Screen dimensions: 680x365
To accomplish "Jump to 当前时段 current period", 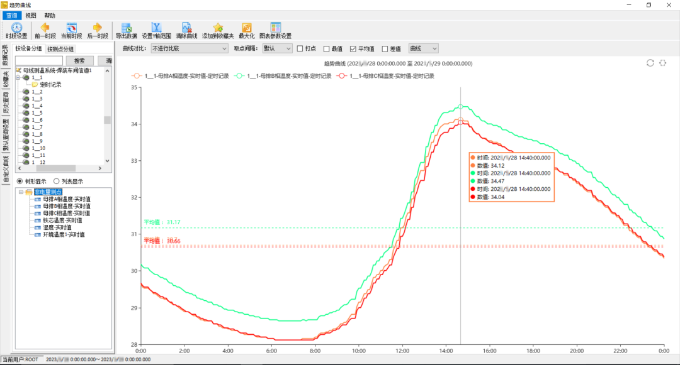I will (x=71, y=30).
